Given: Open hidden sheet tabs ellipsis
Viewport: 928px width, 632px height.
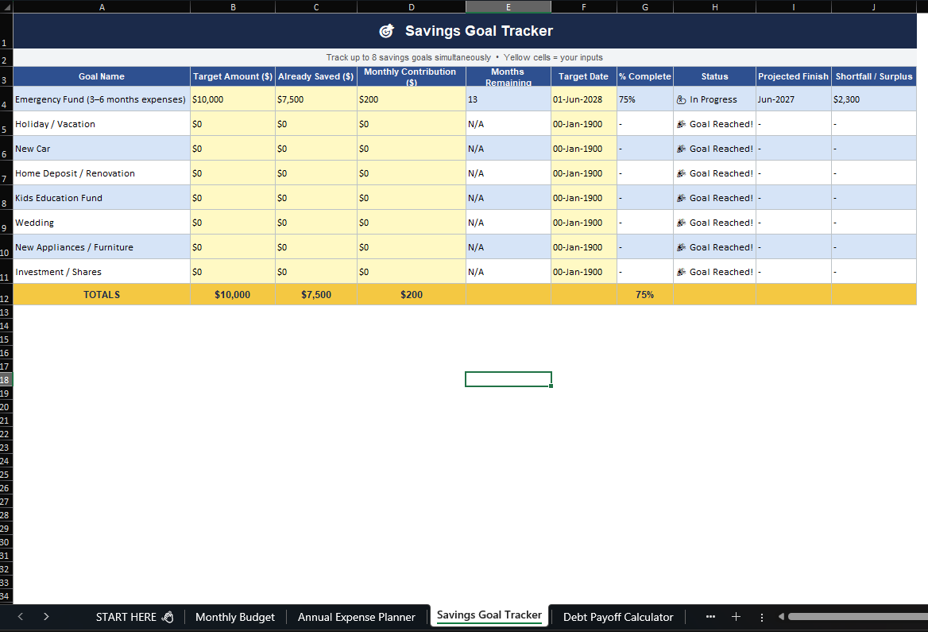Looking at the screenshot, I should tap(710, 617).
